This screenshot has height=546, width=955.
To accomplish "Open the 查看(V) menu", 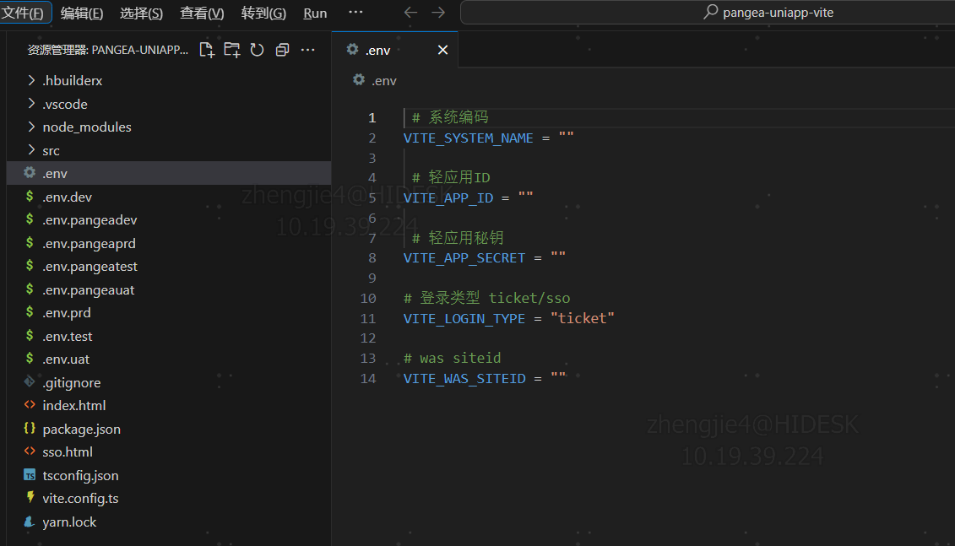I will [x=202, y=13].
